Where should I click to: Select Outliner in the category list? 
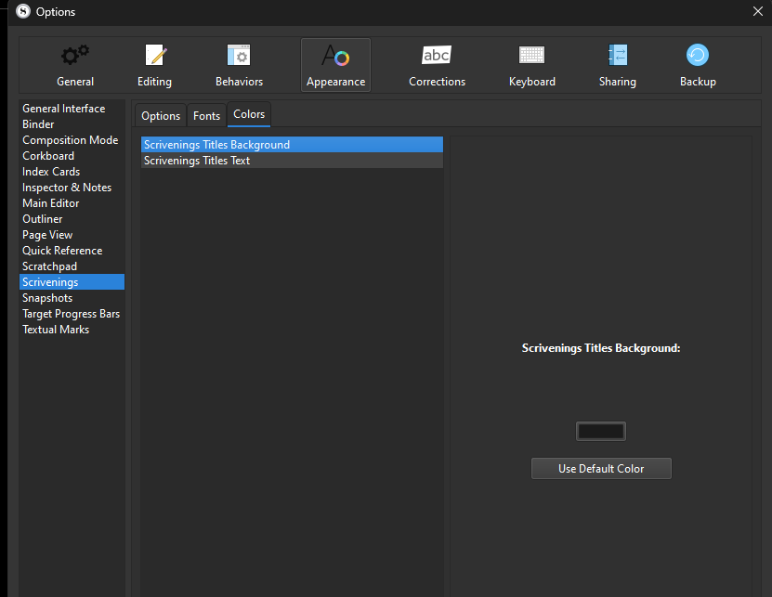(72, 218)
